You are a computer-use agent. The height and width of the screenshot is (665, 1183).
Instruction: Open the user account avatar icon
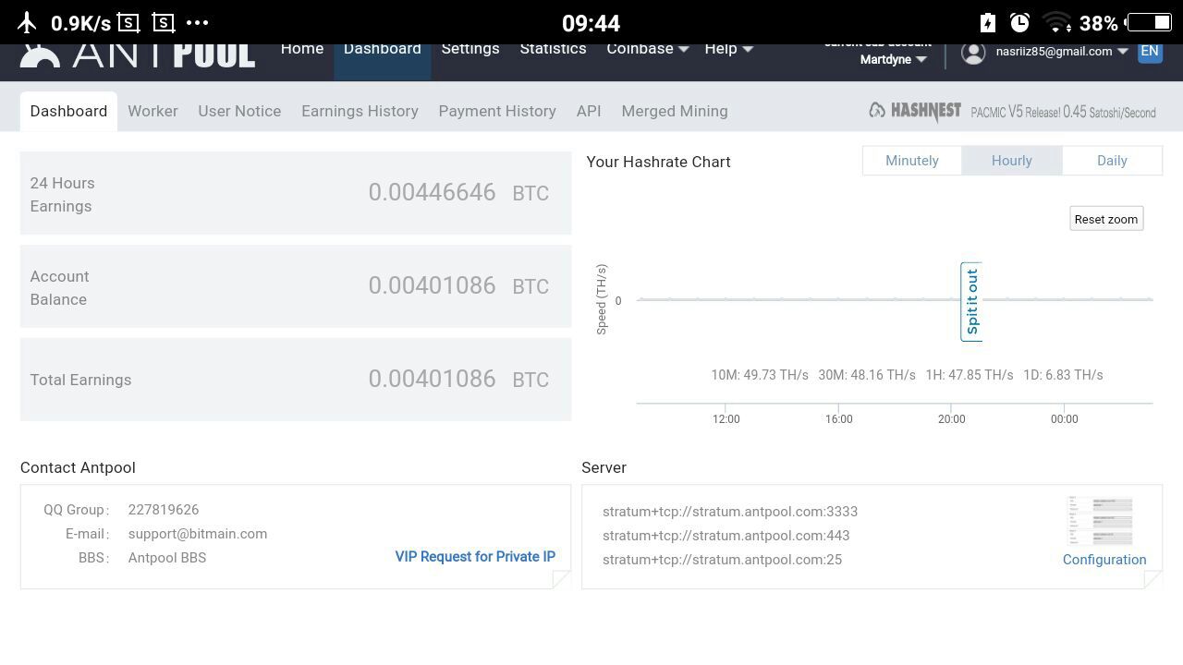point(973,52)
